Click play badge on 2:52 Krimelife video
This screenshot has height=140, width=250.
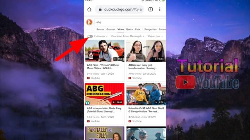coord(156,102)
